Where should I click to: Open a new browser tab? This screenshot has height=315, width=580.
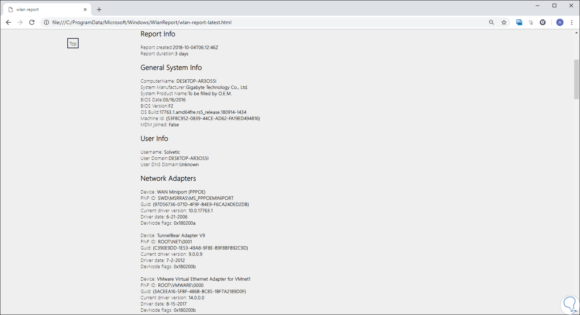99,10
